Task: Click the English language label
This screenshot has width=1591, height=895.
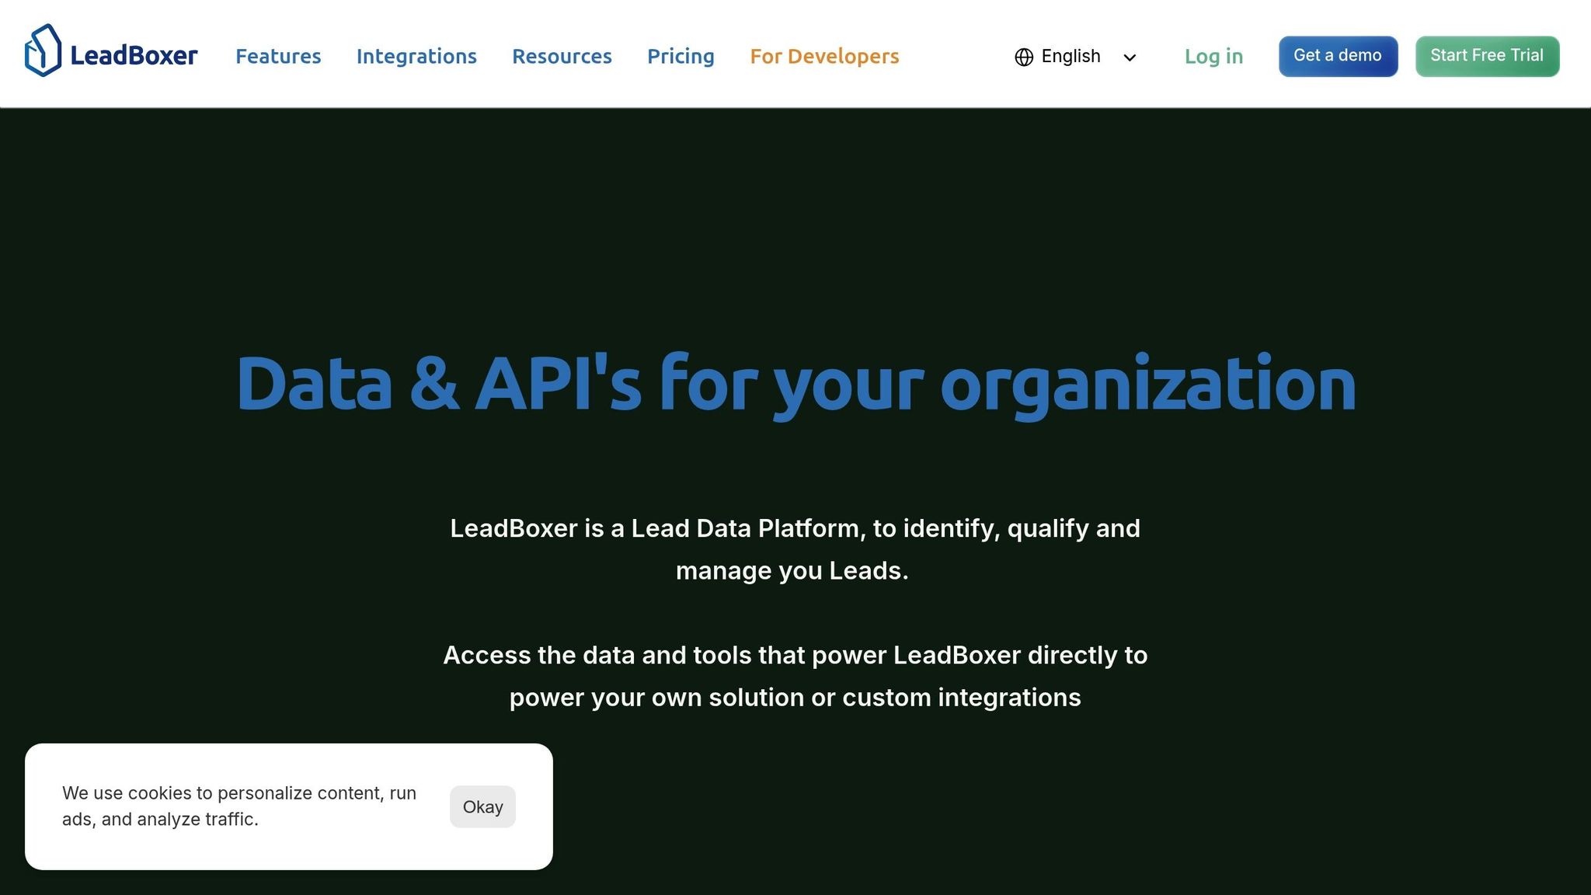Action: tap(1071, 56)
